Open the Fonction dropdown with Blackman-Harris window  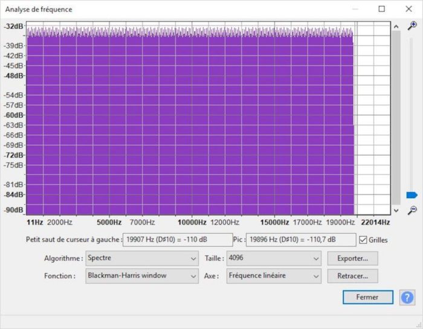click(x=142, y=276)
